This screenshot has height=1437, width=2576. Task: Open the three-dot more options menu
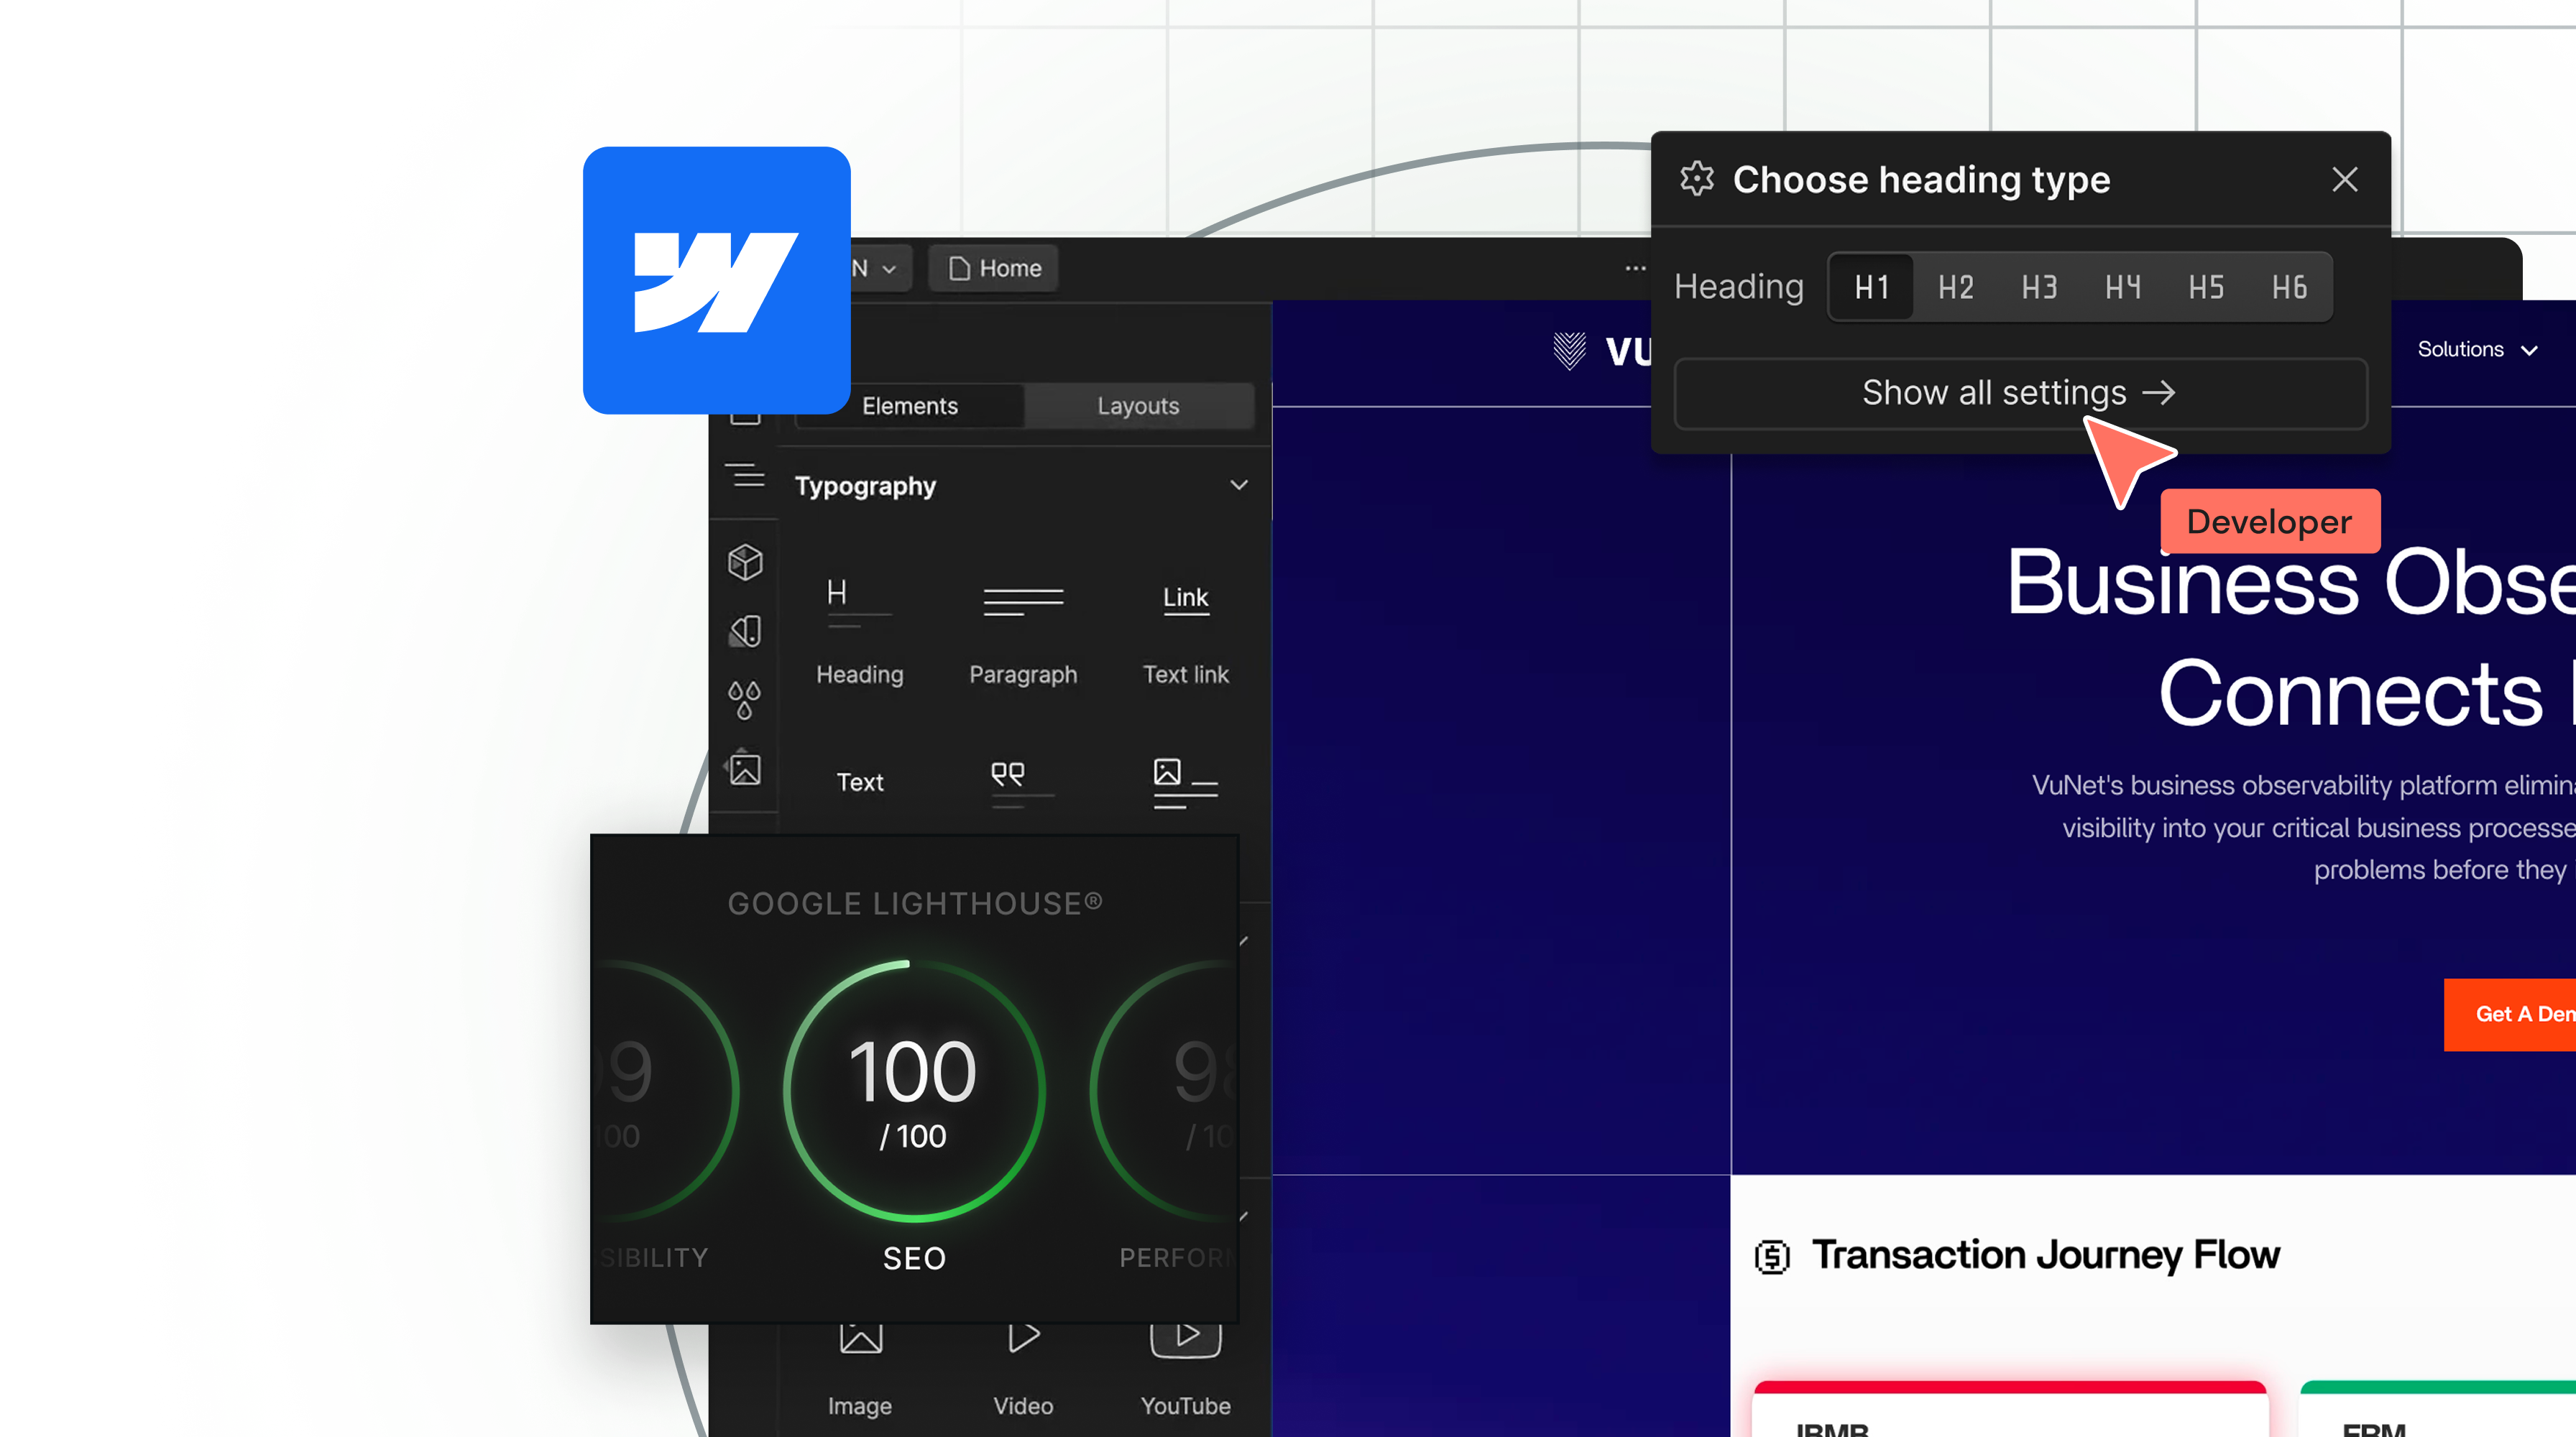pyautogui.click(x=1635, y=268)
